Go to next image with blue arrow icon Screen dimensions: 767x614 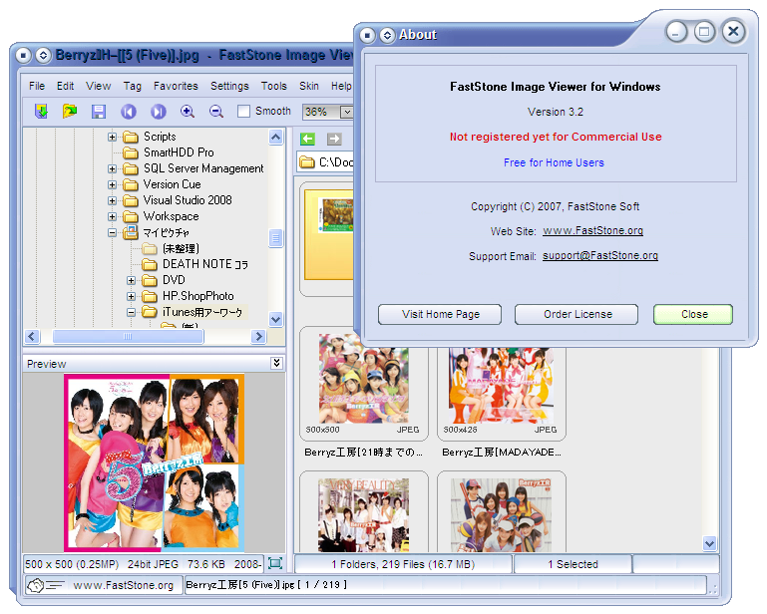pyautogui.click(x=158, y=112)
